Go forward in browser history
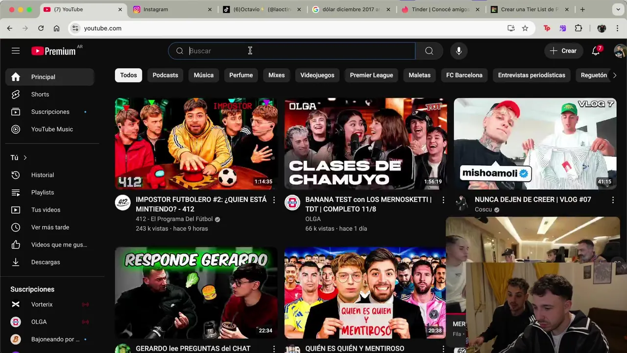Image resolution: width=627 pixels, height=353 pixels. (x=25, y=28)
